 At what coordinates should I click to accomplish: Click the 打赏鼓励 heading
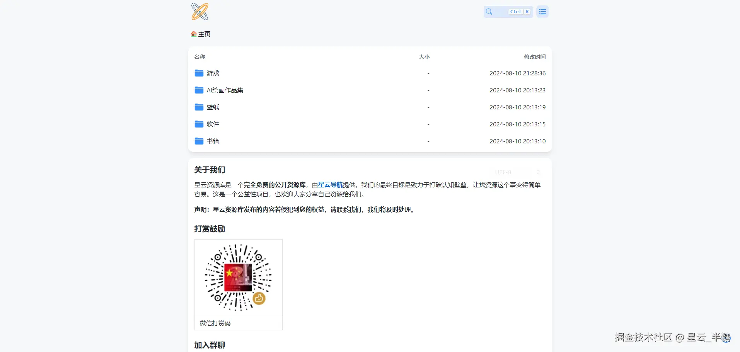click(x=210, y=229)
